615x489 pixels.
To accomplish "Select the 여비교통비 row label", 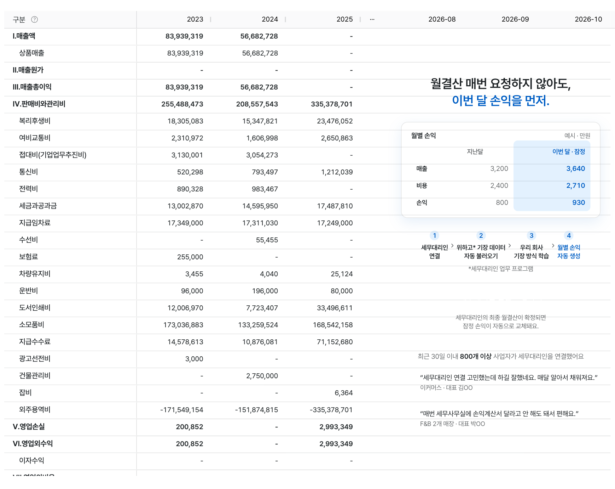I will click(35, 138).
